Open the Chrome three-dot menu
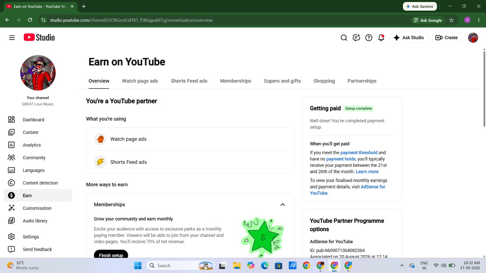486x273 pixels. pyautogui.click(x=479, y=20)
